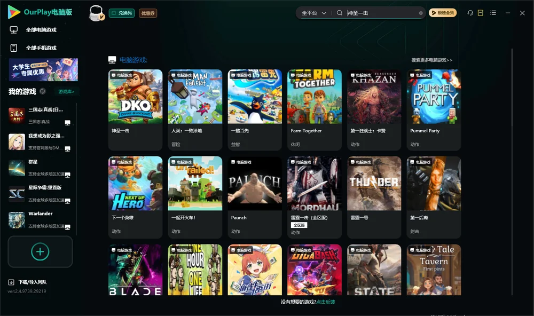Clear the search box text
534x316 pixels.
[421, 13]
